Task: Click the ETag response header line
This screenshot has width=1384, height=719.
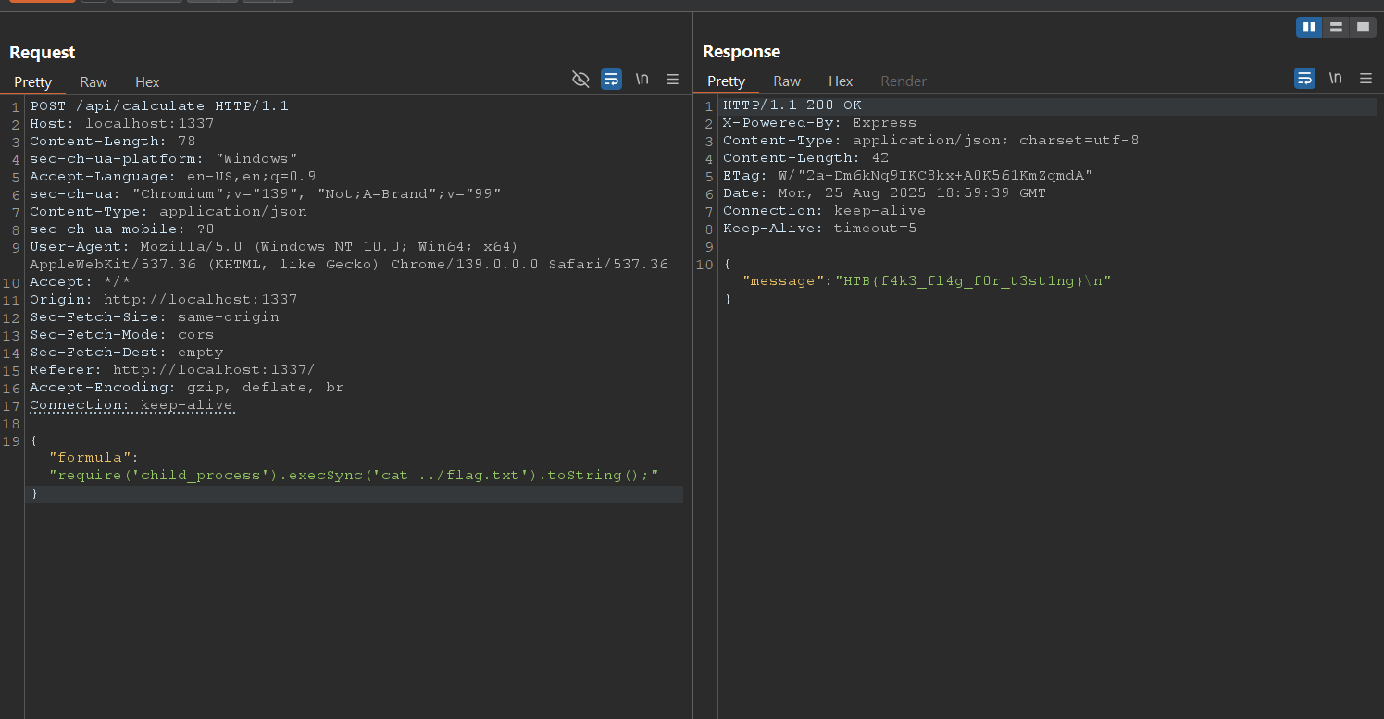Action: click(908, 176)
